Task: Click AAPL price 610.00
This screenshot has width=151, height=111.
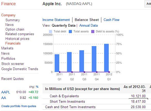Action: [x=21, y=92]
